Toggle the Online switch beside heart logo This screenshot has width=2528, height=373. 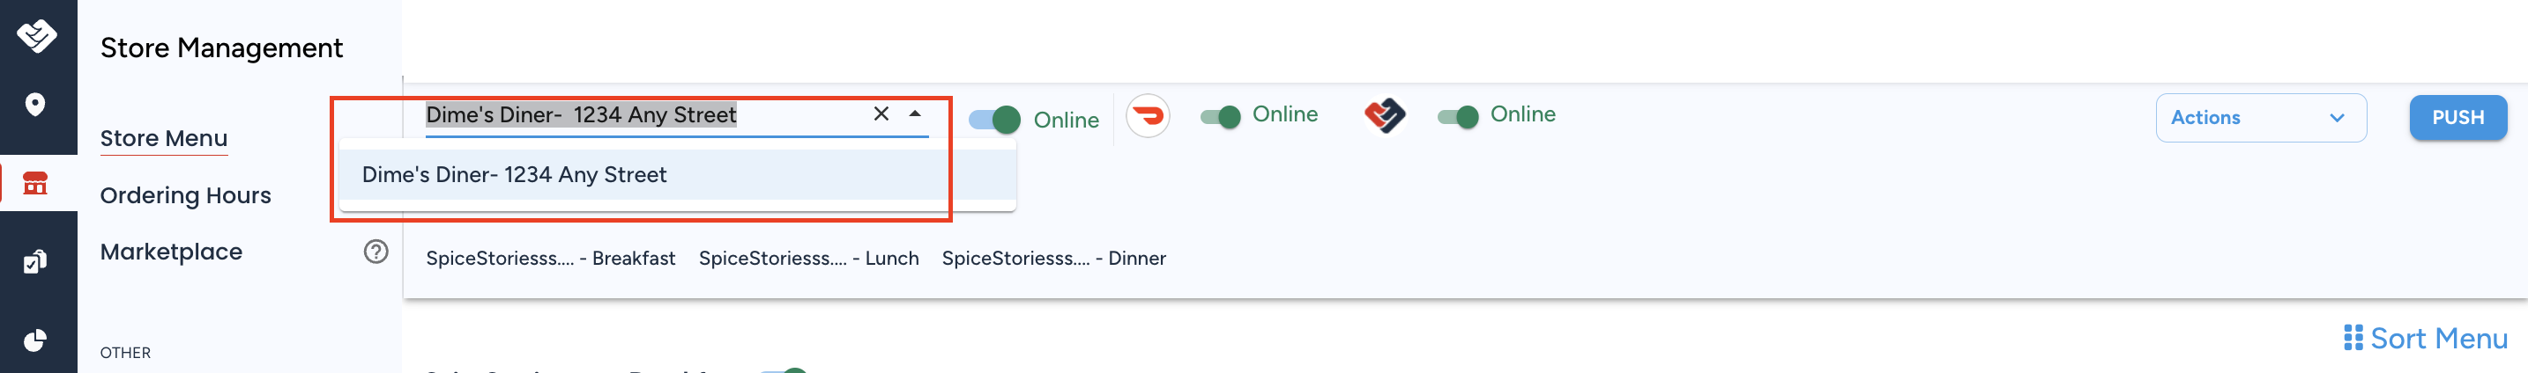coord(1458,118)
